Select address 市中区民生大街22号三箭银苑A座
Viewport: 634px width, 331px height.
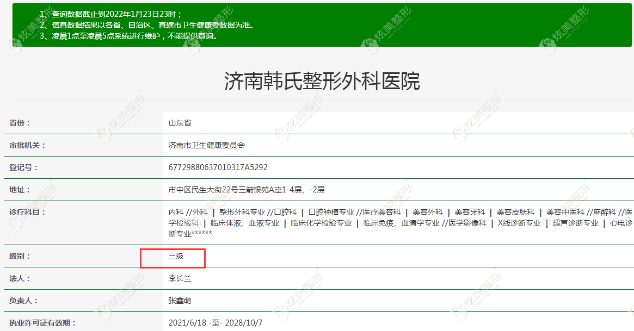tap(225, 190)
